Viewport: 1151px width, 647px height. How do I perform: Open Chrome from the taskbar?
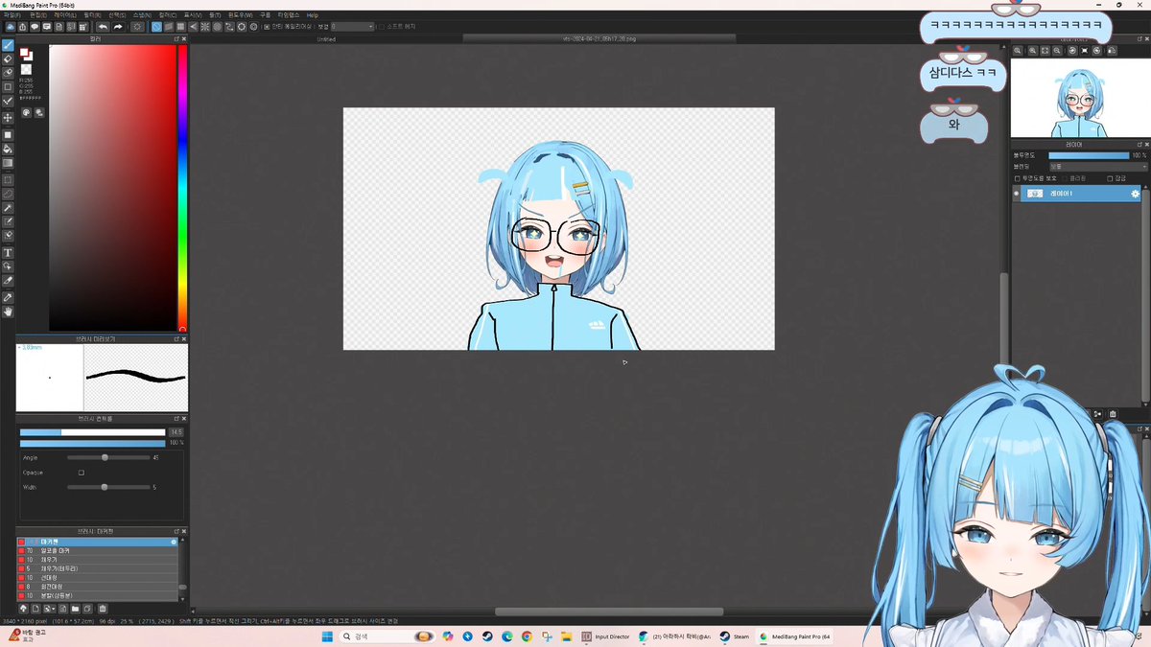[527, 636]
